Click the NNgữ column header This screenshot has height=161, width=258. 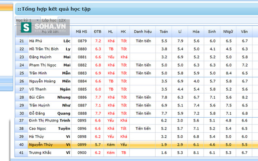228,31
